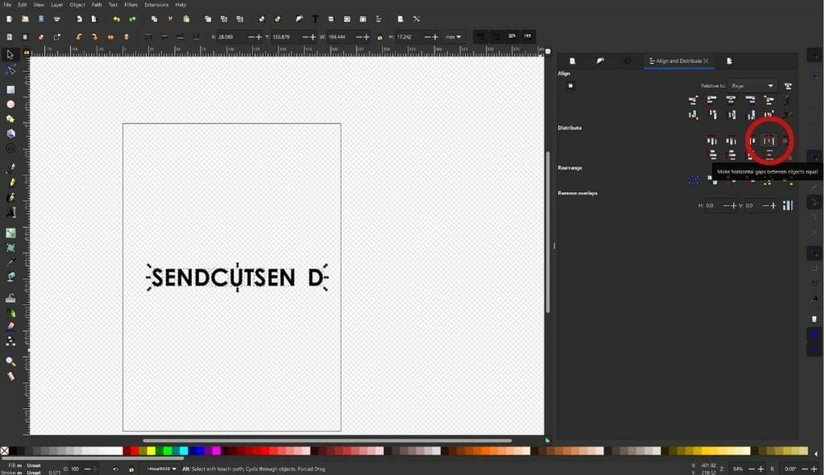Viewport: 826px width, 475px height.
Task: Click the Undo icon in the toolbar
Action: (x=115, y=19)
